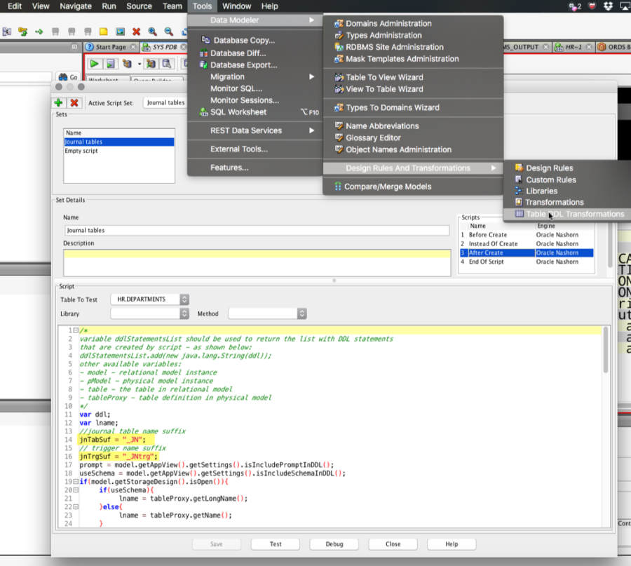The width and height of the screenshot is (631, 566).
Task: Click the binoculars Go button
Action: pyautogui.click(x=68, y=77)
